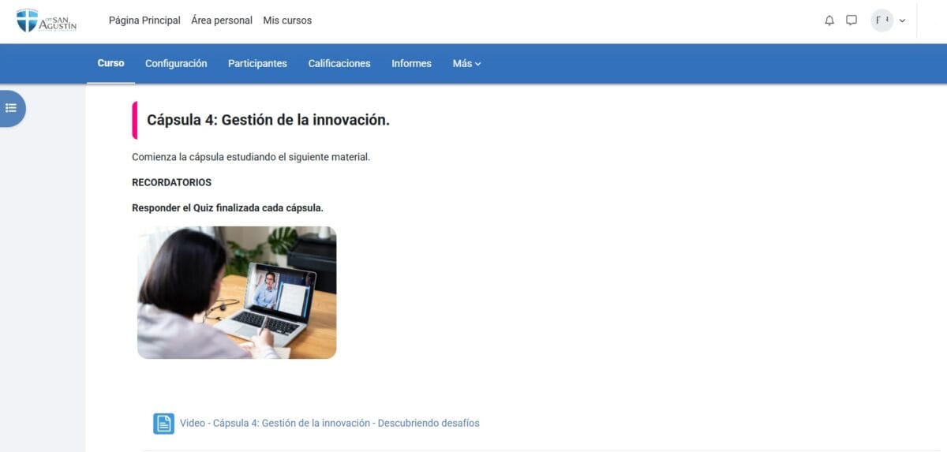Expand the Más dropdown menu
Viewport: 947px width, 452px height.
pos(466,64)
